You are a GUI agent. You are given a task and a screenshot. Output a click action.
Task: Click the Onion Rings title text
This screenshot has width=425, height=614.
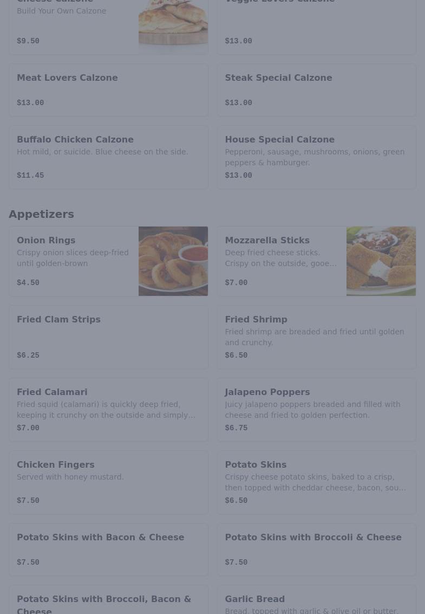click(x=46, y=240)
